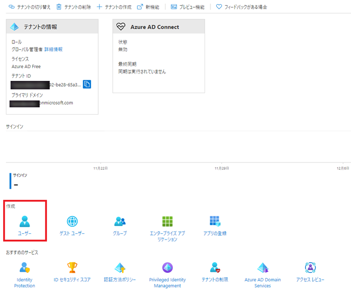Click the onmicrosoft.com primary domain text
The width and height of the screenshot is (351, 294).
tap(56, 103)
